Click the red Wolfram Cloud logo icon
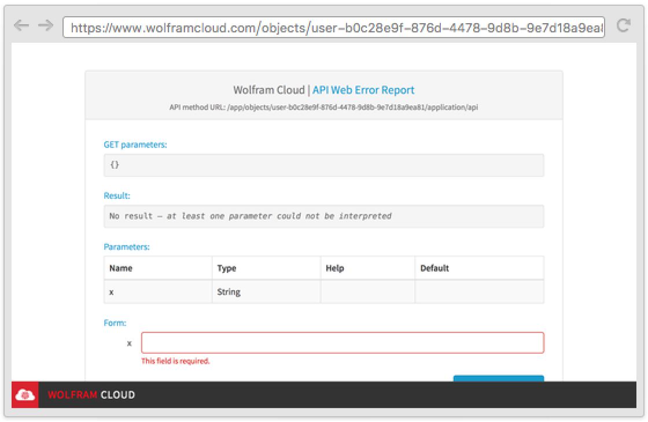This screenshot has width=648, height=422. coord(25,395)
